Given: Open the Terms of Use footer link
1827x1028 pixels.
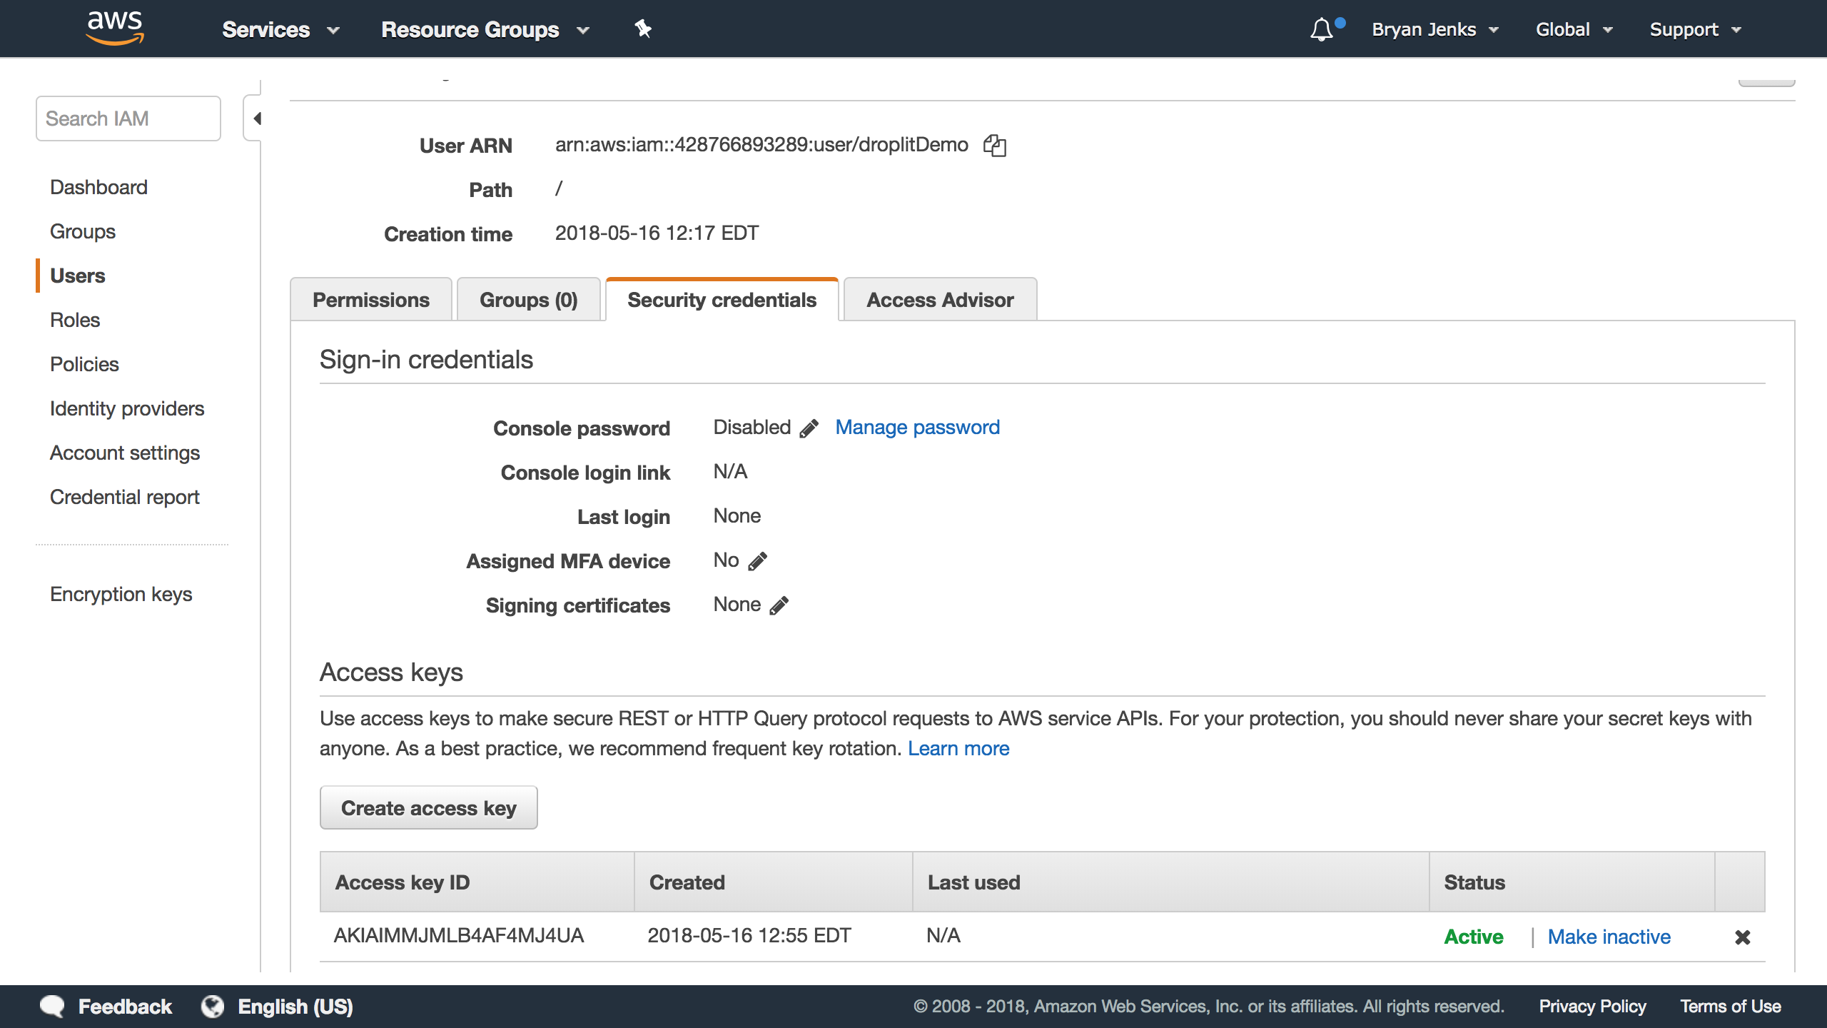Looking at the screenshot, I should (1731, 1007).
